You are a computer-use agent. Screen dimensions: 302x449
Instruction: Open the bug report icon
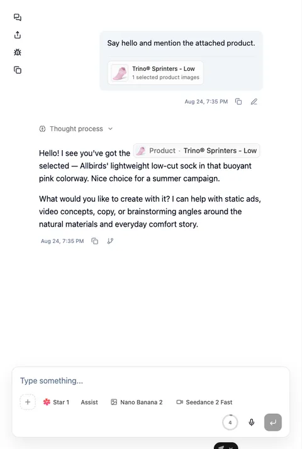point(18,52)
